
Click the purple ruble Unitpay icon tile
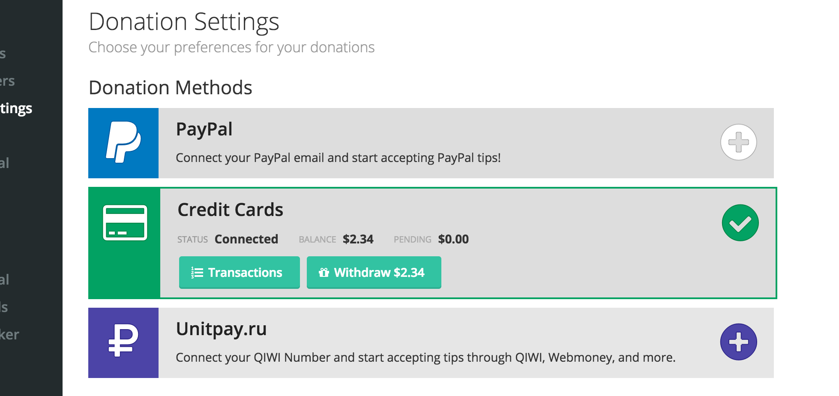pos(123,343)
